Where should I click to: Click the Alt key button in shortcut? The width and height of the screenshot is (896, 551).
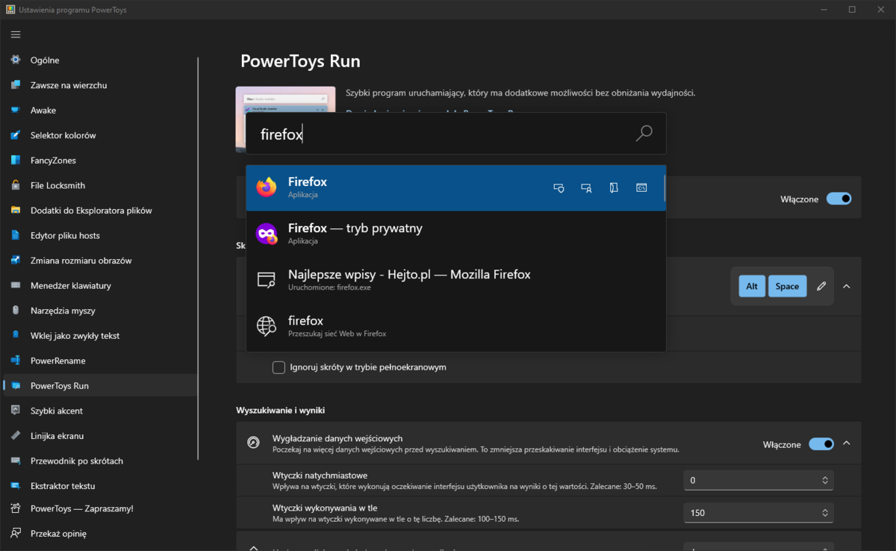752,286
